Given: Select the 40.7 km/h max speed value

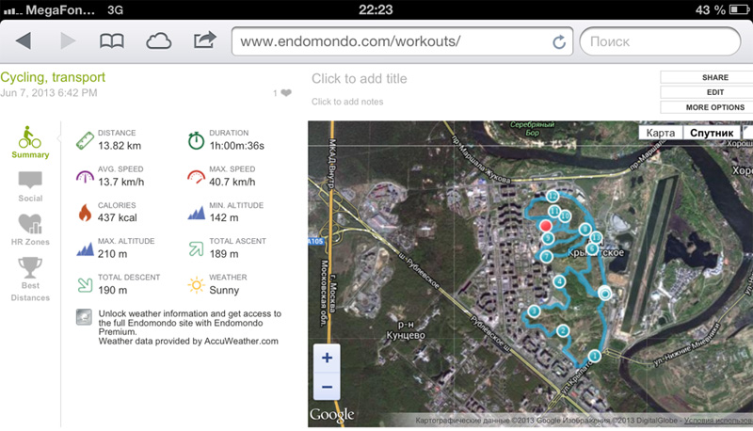Looking at the screenshot, I should (232, 182).
